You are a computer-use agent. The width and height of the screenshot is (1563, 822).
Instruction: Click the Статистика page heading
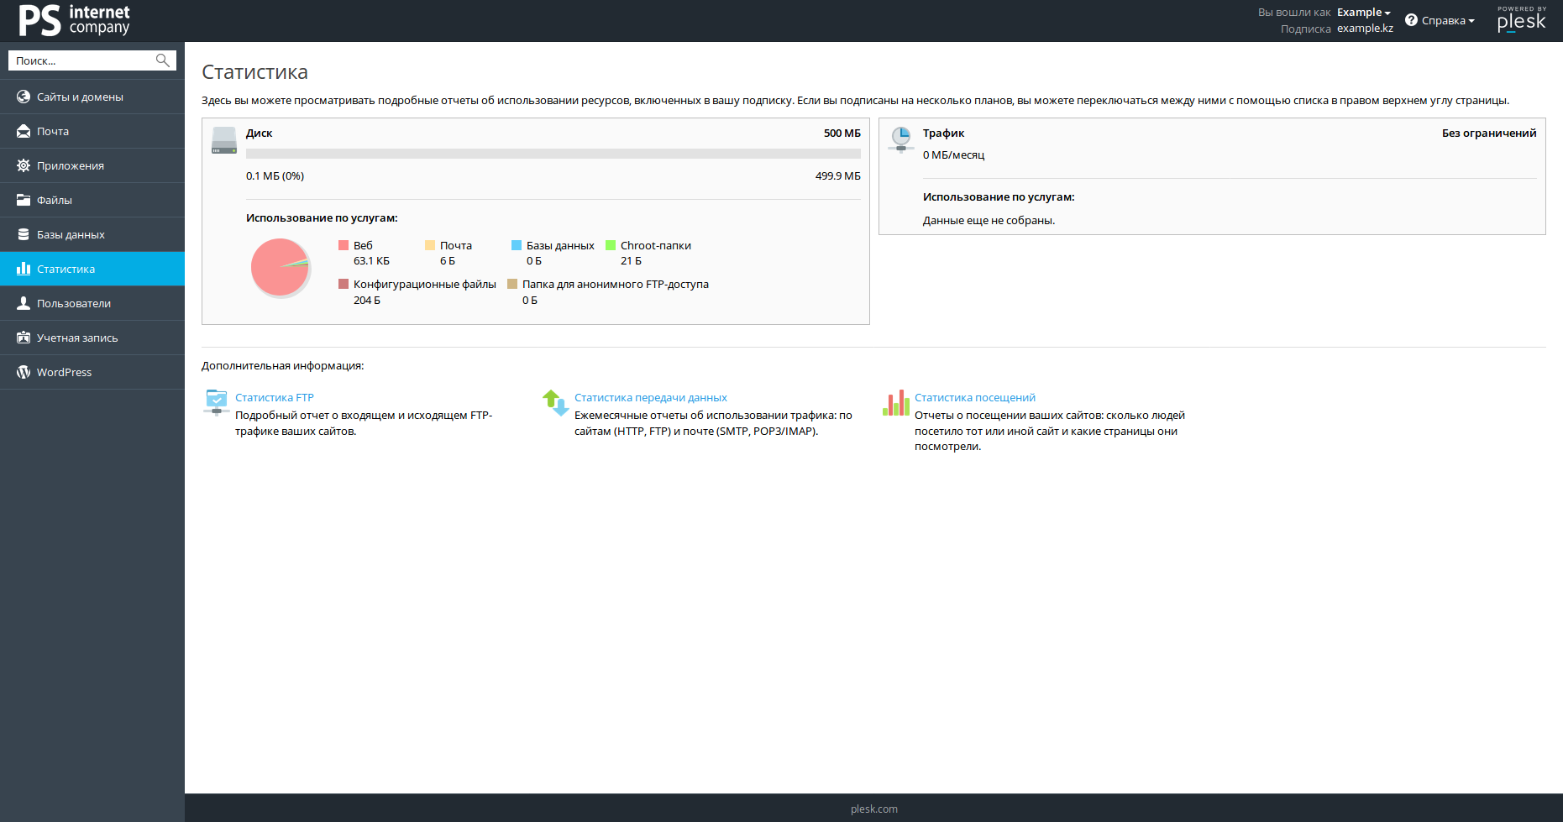click(x=254, y=72)
